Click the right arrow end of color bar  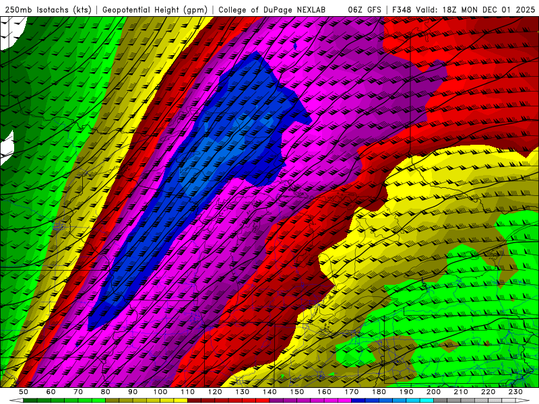pyautogui.click(x=523, y=401)
